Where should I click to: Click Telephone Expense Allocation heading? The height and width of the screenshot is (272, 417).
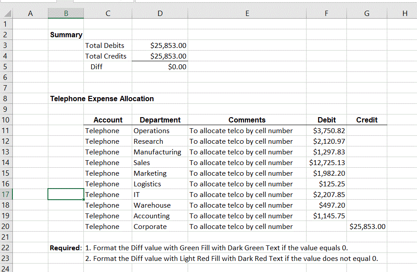point(102,99)
